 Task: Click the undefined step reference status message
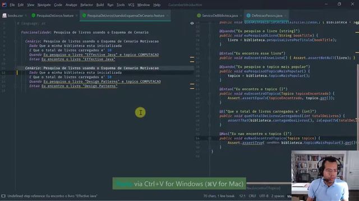(x=52, y=196)
